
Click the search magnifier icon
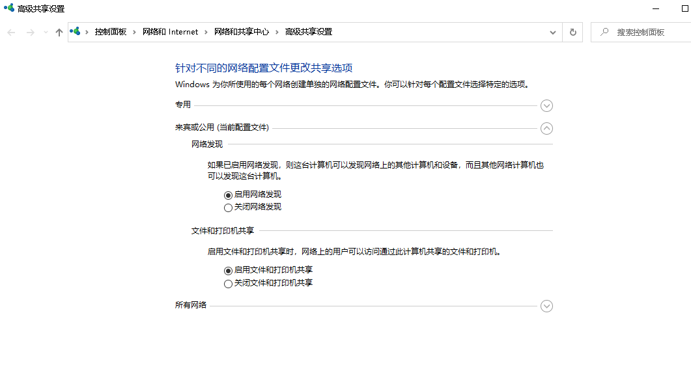tap(604, 32)
